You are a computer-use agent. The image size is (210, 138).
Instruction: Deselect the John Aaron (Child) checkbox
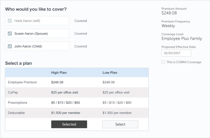(10, 46)
